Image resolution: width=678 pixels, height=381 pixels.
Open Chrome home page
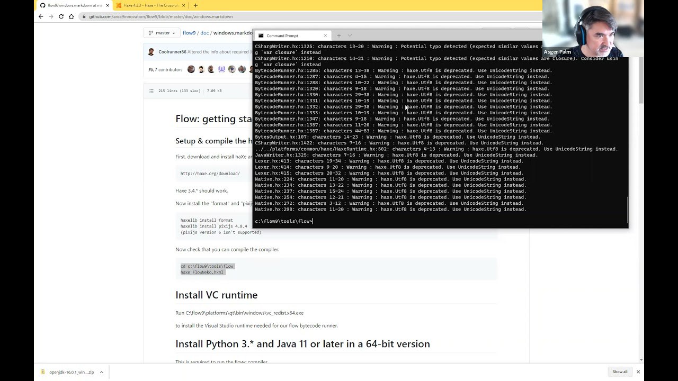click(x=71, y=16)
